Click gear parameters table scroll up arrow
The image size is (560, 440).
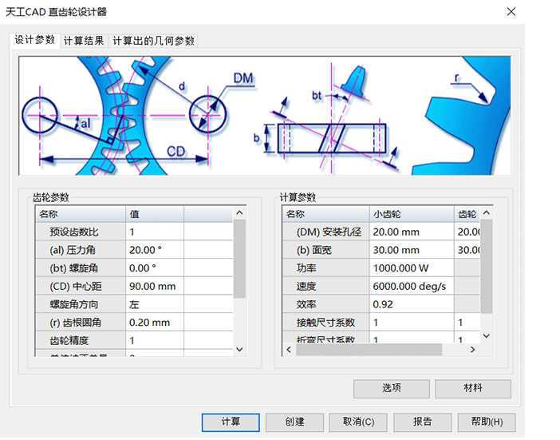tap(239, 213)
